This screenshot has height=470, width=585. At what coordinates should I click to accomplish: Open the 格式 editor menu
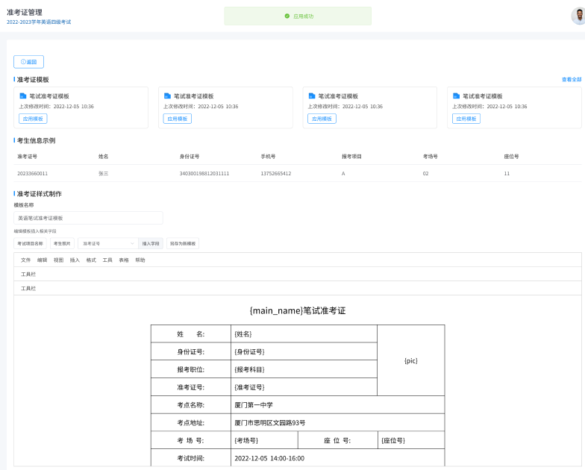coord(91,260)
